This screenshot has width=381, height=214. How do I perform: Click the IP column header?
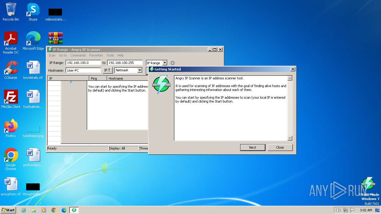point(68,78)
